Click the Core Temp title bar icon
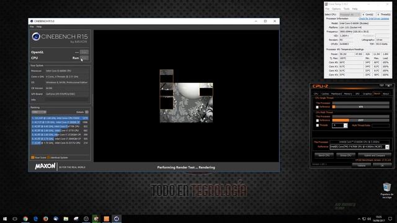The width and height of the screenshot is (397, 223). [x=327, y=4]
